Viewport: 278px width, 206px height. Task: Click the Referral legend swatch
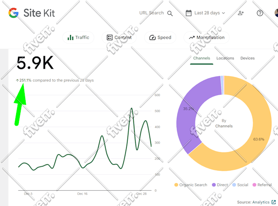pyautogui.click(x=254, y=185)
